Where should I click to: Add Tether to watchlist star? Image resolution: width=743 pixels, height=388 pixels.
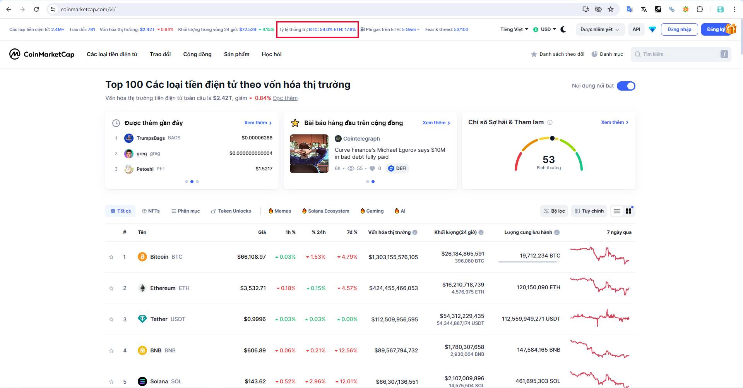[111, 319]
